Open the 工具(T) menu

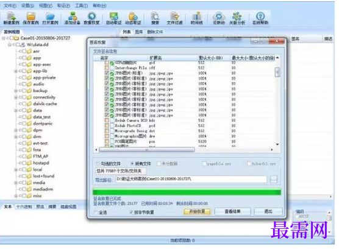tap(81, 5)
